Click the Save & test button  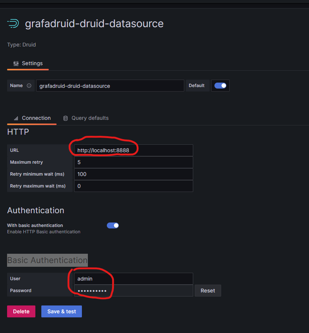(x=61, y=311)
